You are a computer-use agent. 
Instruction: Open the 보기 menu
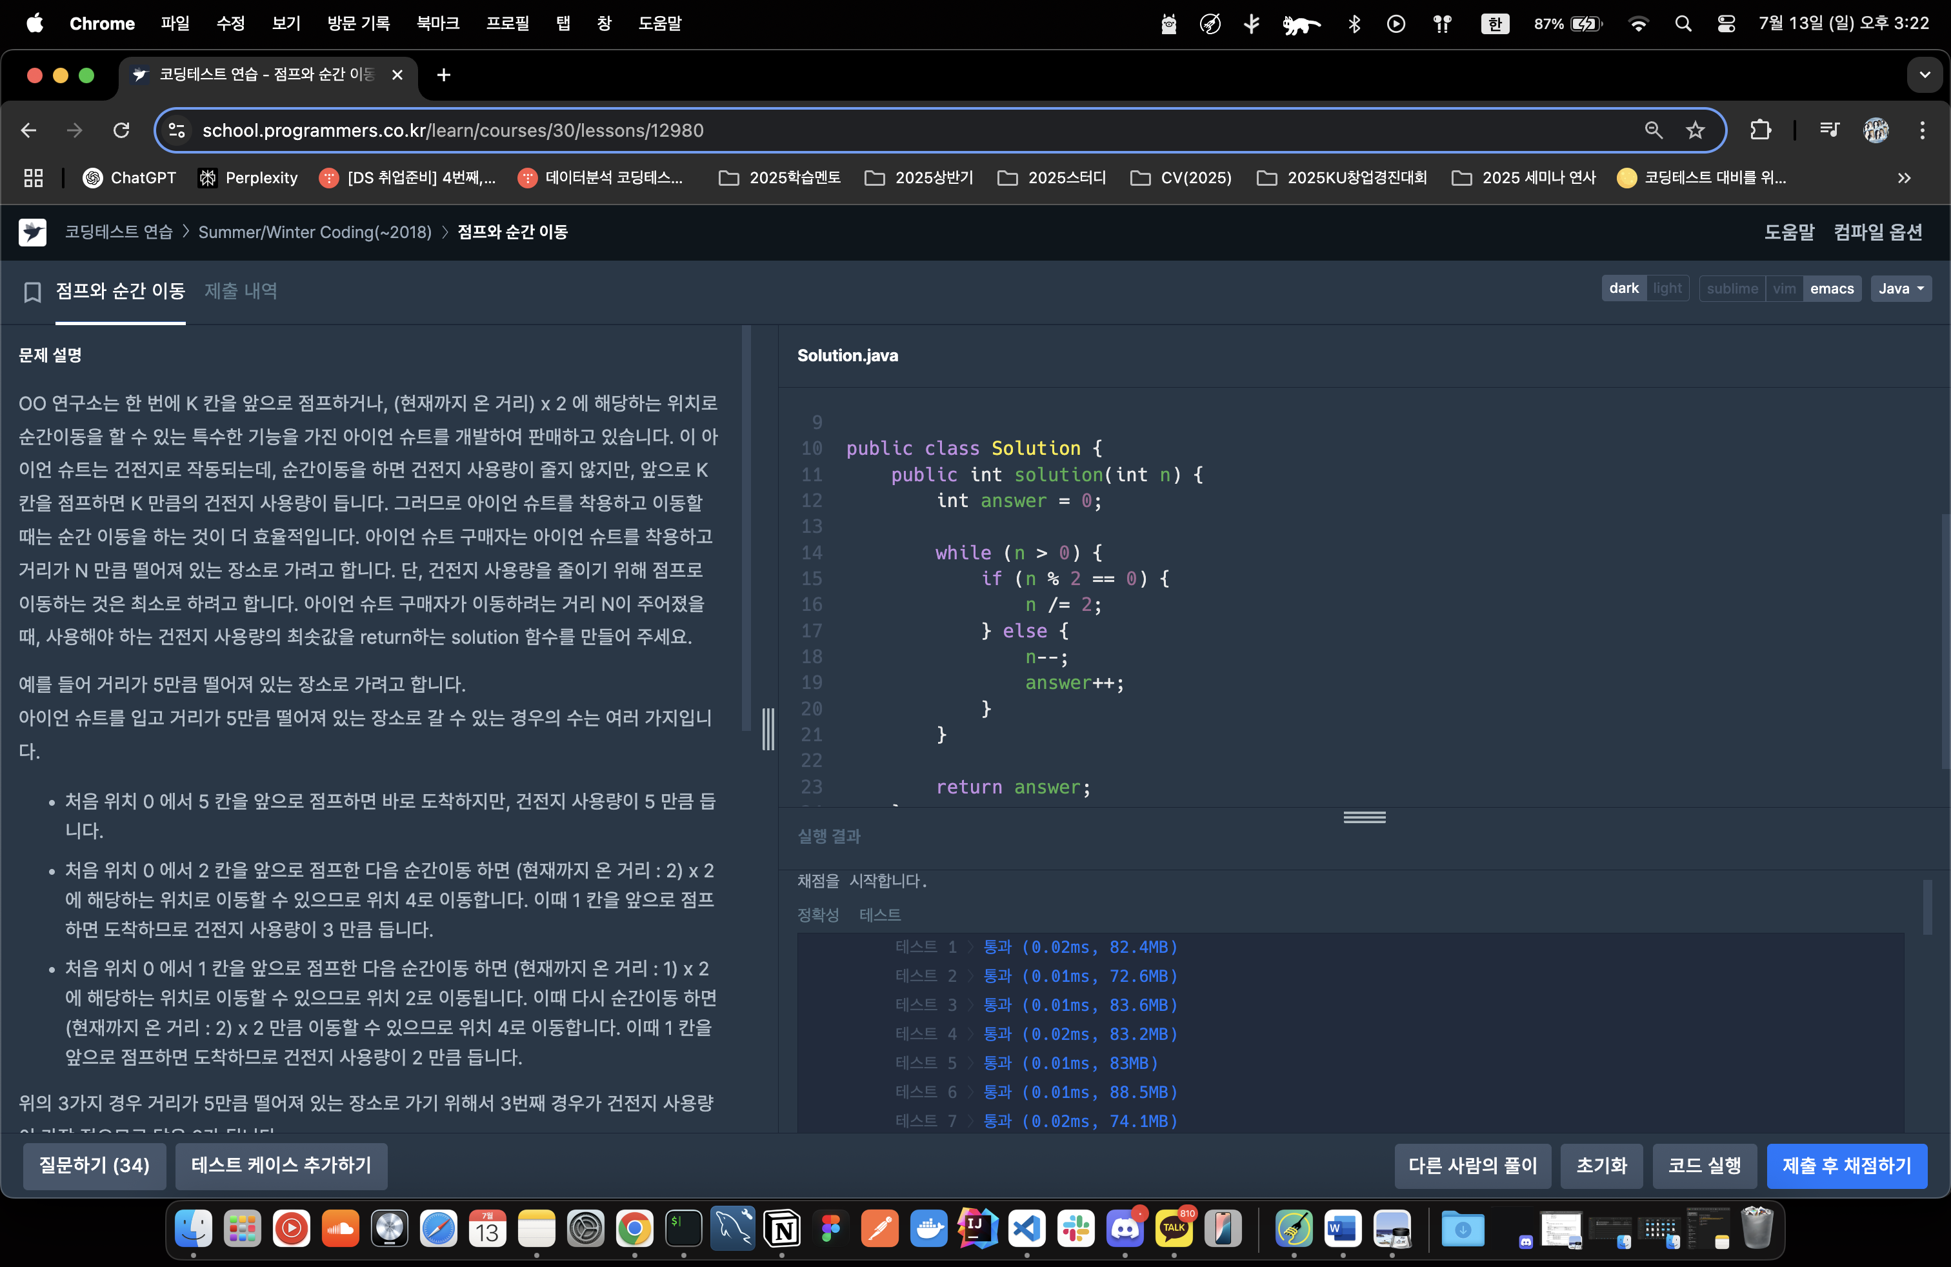(286, 24)
